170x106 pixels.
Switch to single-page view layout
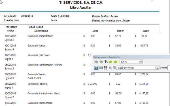[x=96, y=68]
